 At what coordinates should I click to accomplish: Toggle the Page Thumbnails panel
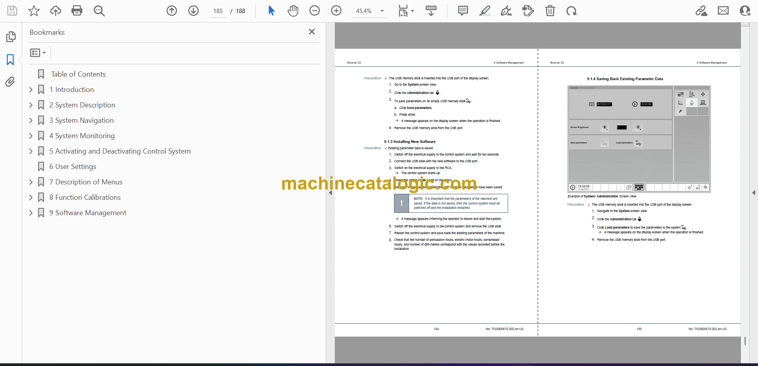click(11, 37)
